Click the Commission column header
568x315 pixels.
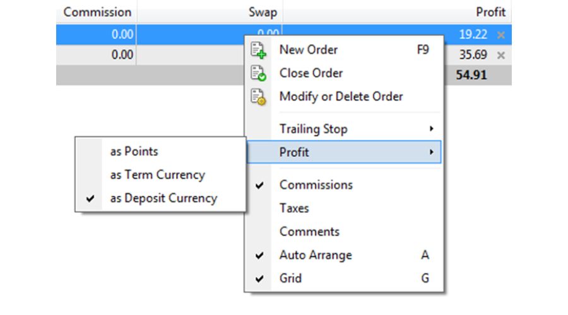click(x=97, y=12)
